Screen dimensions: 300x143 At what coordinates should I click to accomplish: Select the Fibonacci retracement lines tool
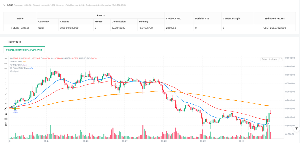pyautogui.click(x=6, y=119)
